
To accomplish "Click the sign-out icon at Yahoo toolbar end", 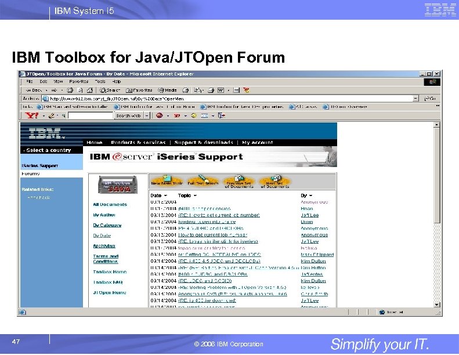I will pyautogui.click(x=222, y=115).
